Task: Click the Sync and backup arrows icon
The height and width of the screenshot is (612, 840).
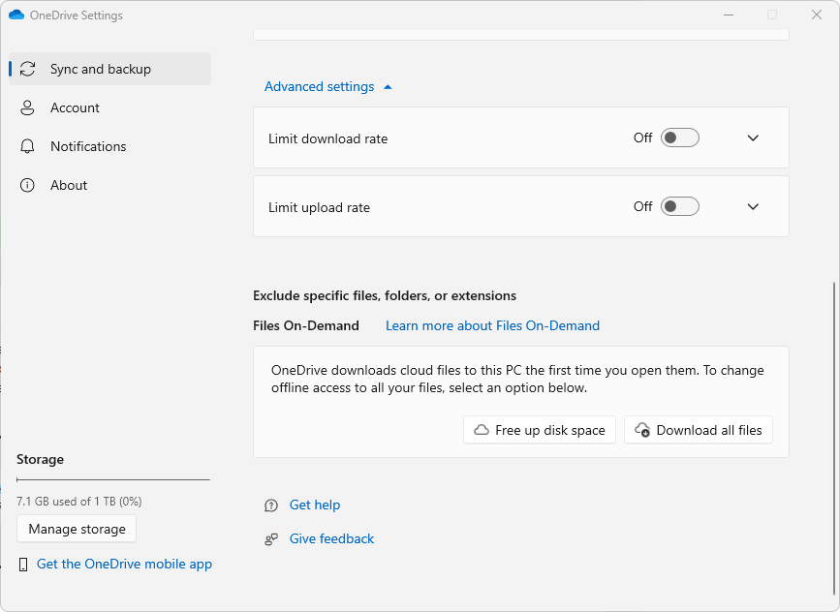Action: 27,69
